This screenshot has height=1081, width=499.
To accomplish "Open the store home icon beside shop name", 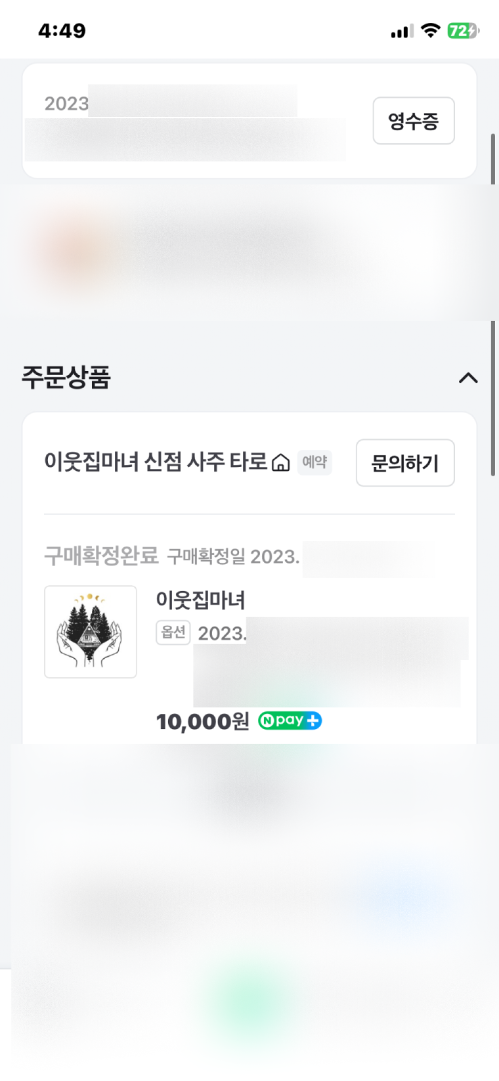I will click(280, 462).
